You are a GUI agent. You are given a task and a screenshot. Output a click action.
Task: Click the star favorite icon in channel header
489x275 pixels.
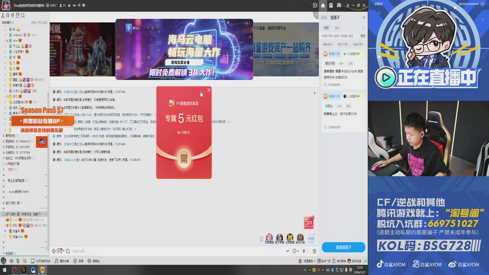click(69, 5)
